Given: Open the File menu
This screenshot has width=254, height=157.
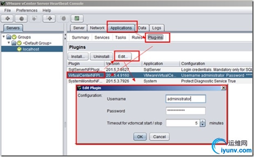Looking at the screenshot, I should [x=7, y=11].
